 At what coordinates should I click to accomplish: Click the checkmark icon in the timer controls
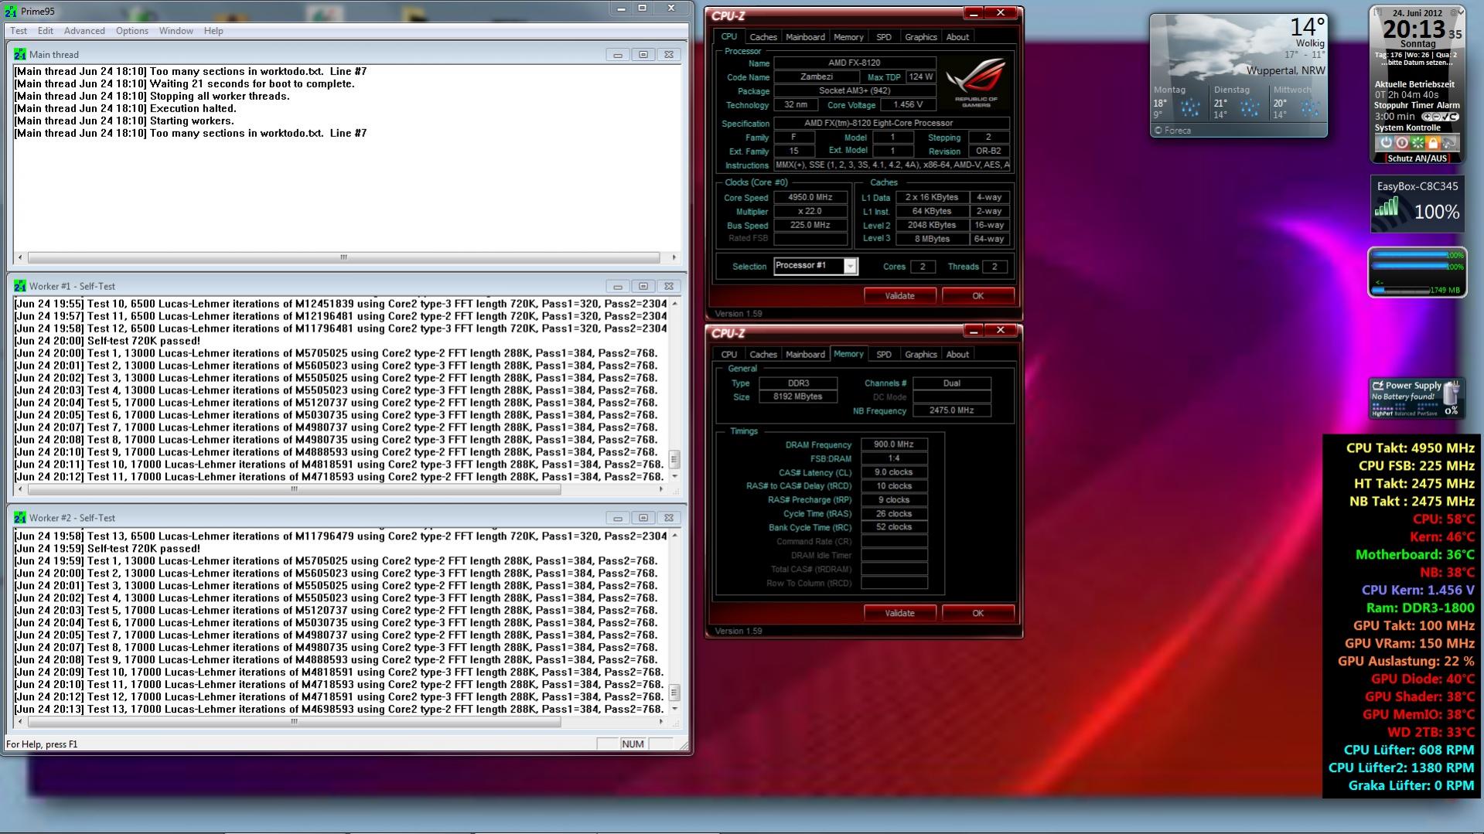point(1445,117)
